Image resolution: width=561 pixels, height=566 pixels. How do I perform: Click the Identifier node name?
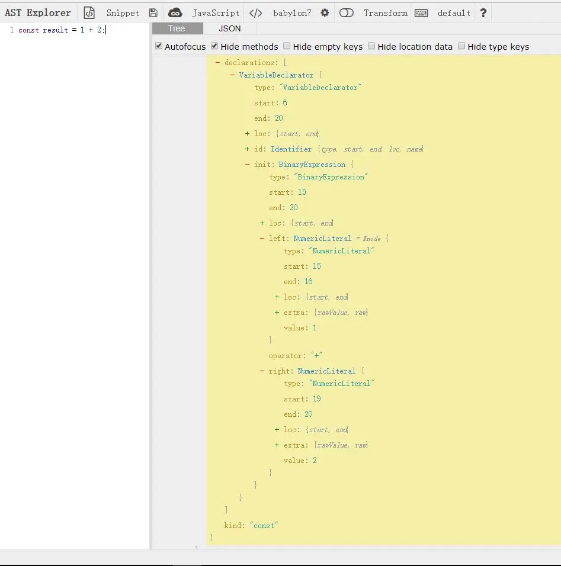[291, 149]
